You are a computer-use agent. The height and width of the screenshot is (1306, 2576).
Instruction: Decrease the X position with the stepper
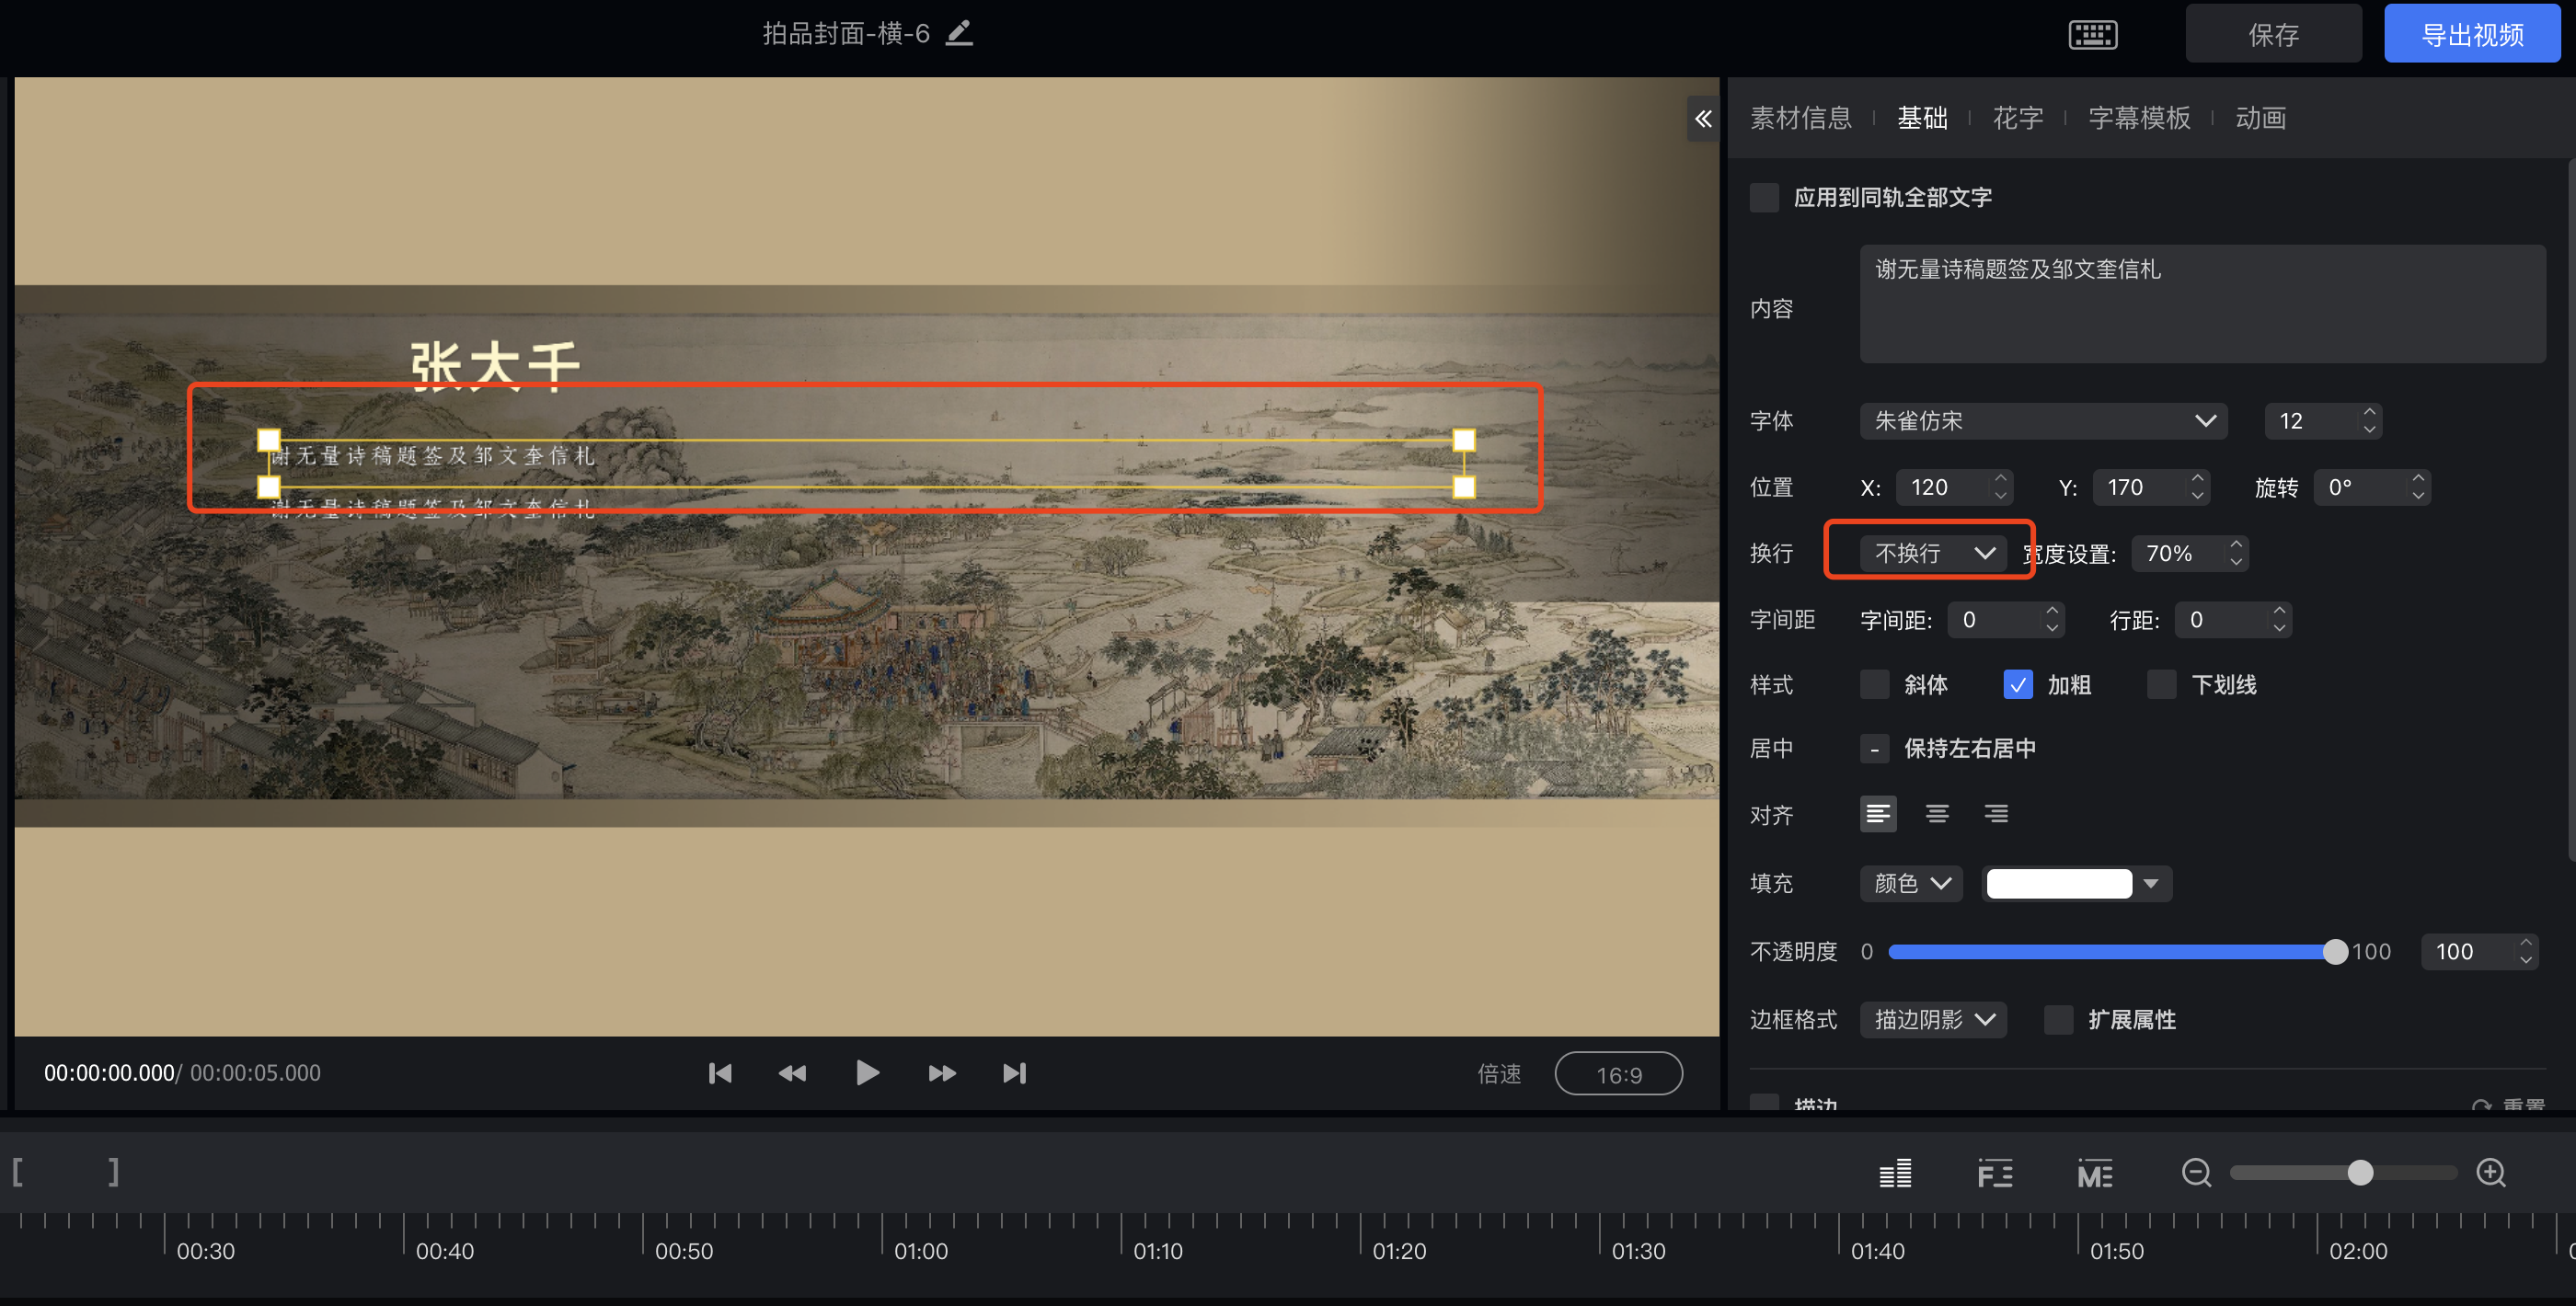[x=2000, y=495]
